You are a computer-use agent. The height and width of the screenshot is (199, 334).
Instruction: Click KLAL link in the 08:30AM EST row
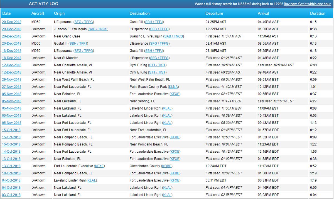point(167,123)
